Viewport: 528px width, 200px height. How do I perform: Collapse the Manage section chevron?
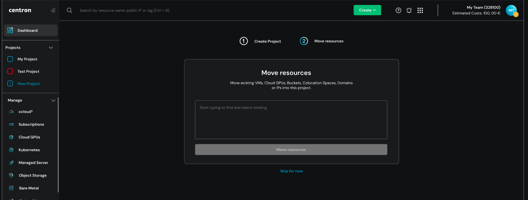click(x=53, y=100)
